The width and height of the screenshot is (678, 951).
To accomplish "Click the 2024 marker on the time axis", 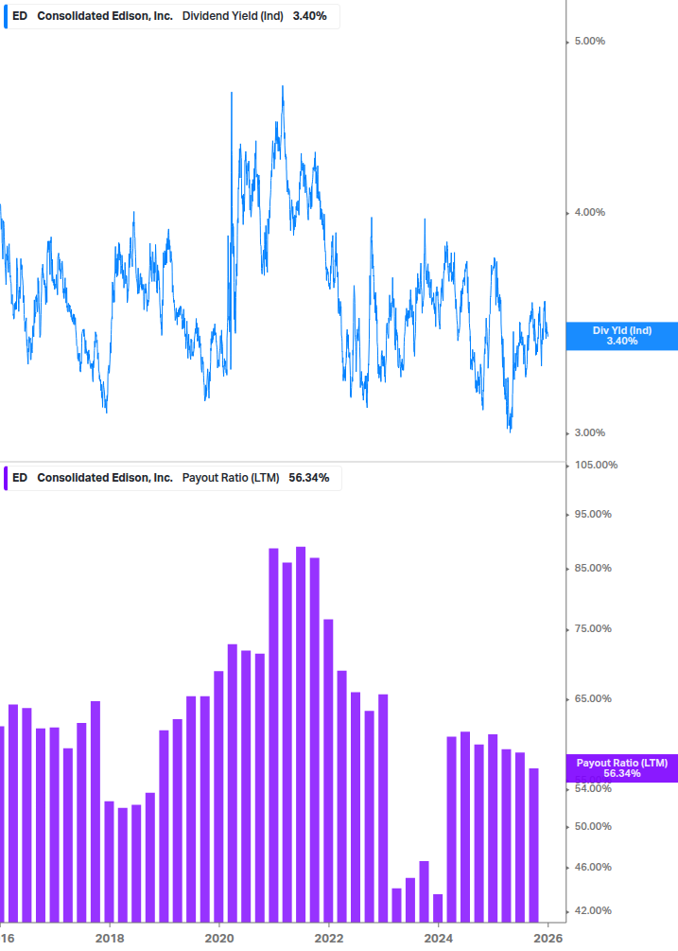I will tap(438, 939).
